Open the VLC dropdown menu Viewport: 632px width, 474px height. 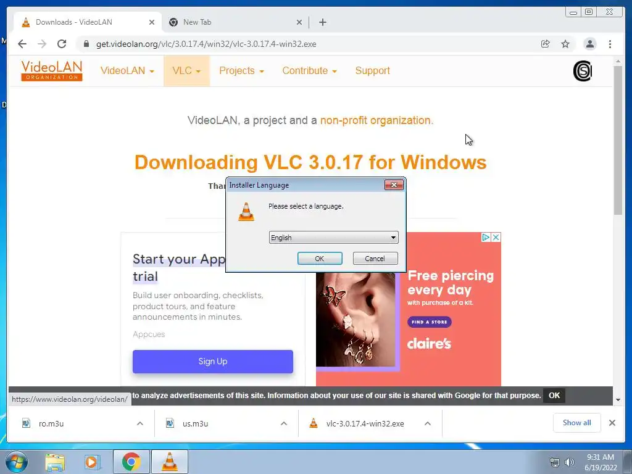(186, 70)
